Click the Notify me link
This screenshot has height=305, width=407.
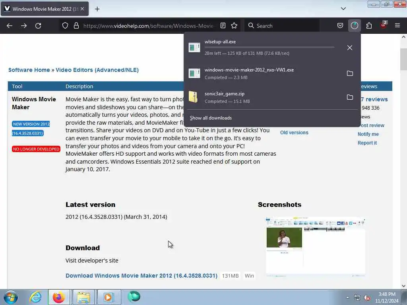[368, 134]
